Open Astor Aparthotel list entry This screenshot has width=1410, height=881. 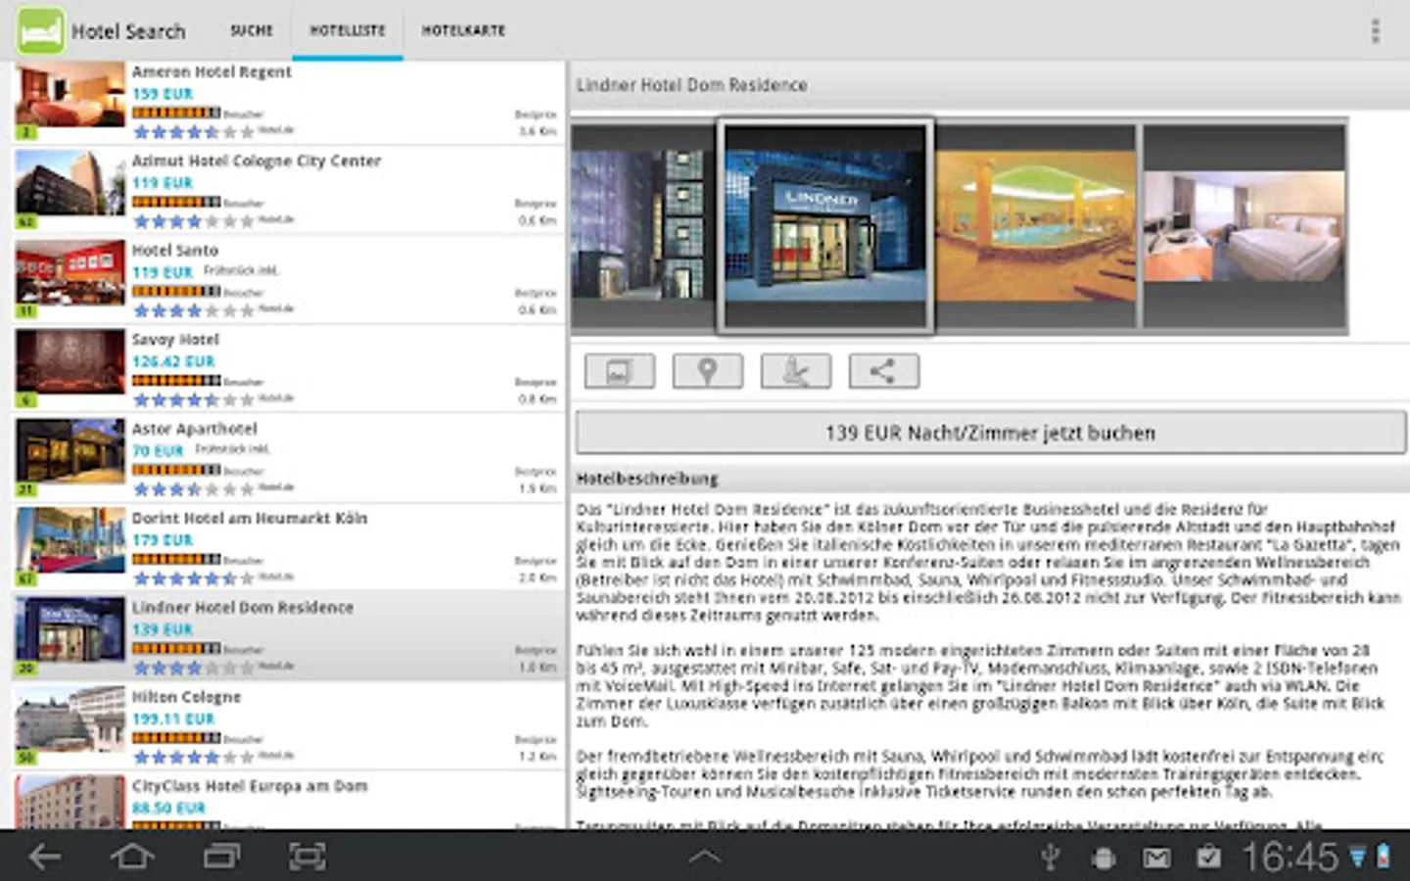[289, 457]
